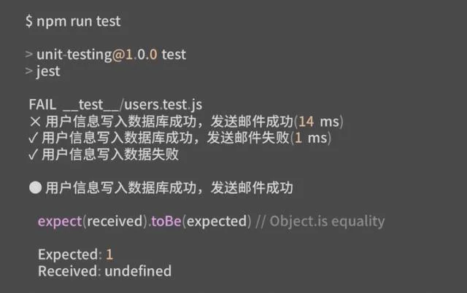Image resolution: width=467 pixels, height=293 pixels.
Task: Click the red X failed test mark
Action: point(35,122)
